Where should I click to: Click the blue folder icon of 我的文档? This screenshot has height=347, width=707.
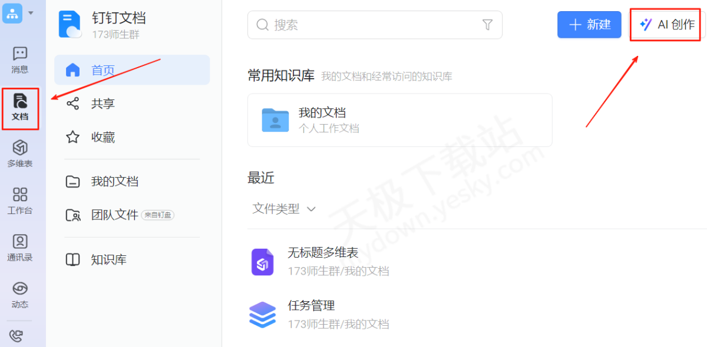click(x=275, y=120)
